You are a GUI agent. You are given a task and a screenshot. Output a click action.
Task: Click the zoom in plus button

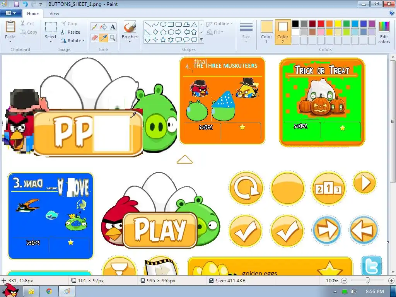391,281
